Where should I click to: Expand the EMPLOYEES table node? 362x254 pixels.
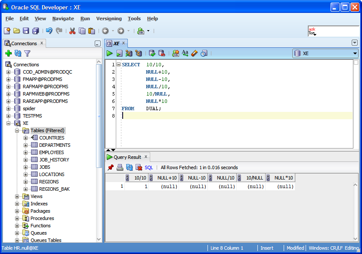26,153
